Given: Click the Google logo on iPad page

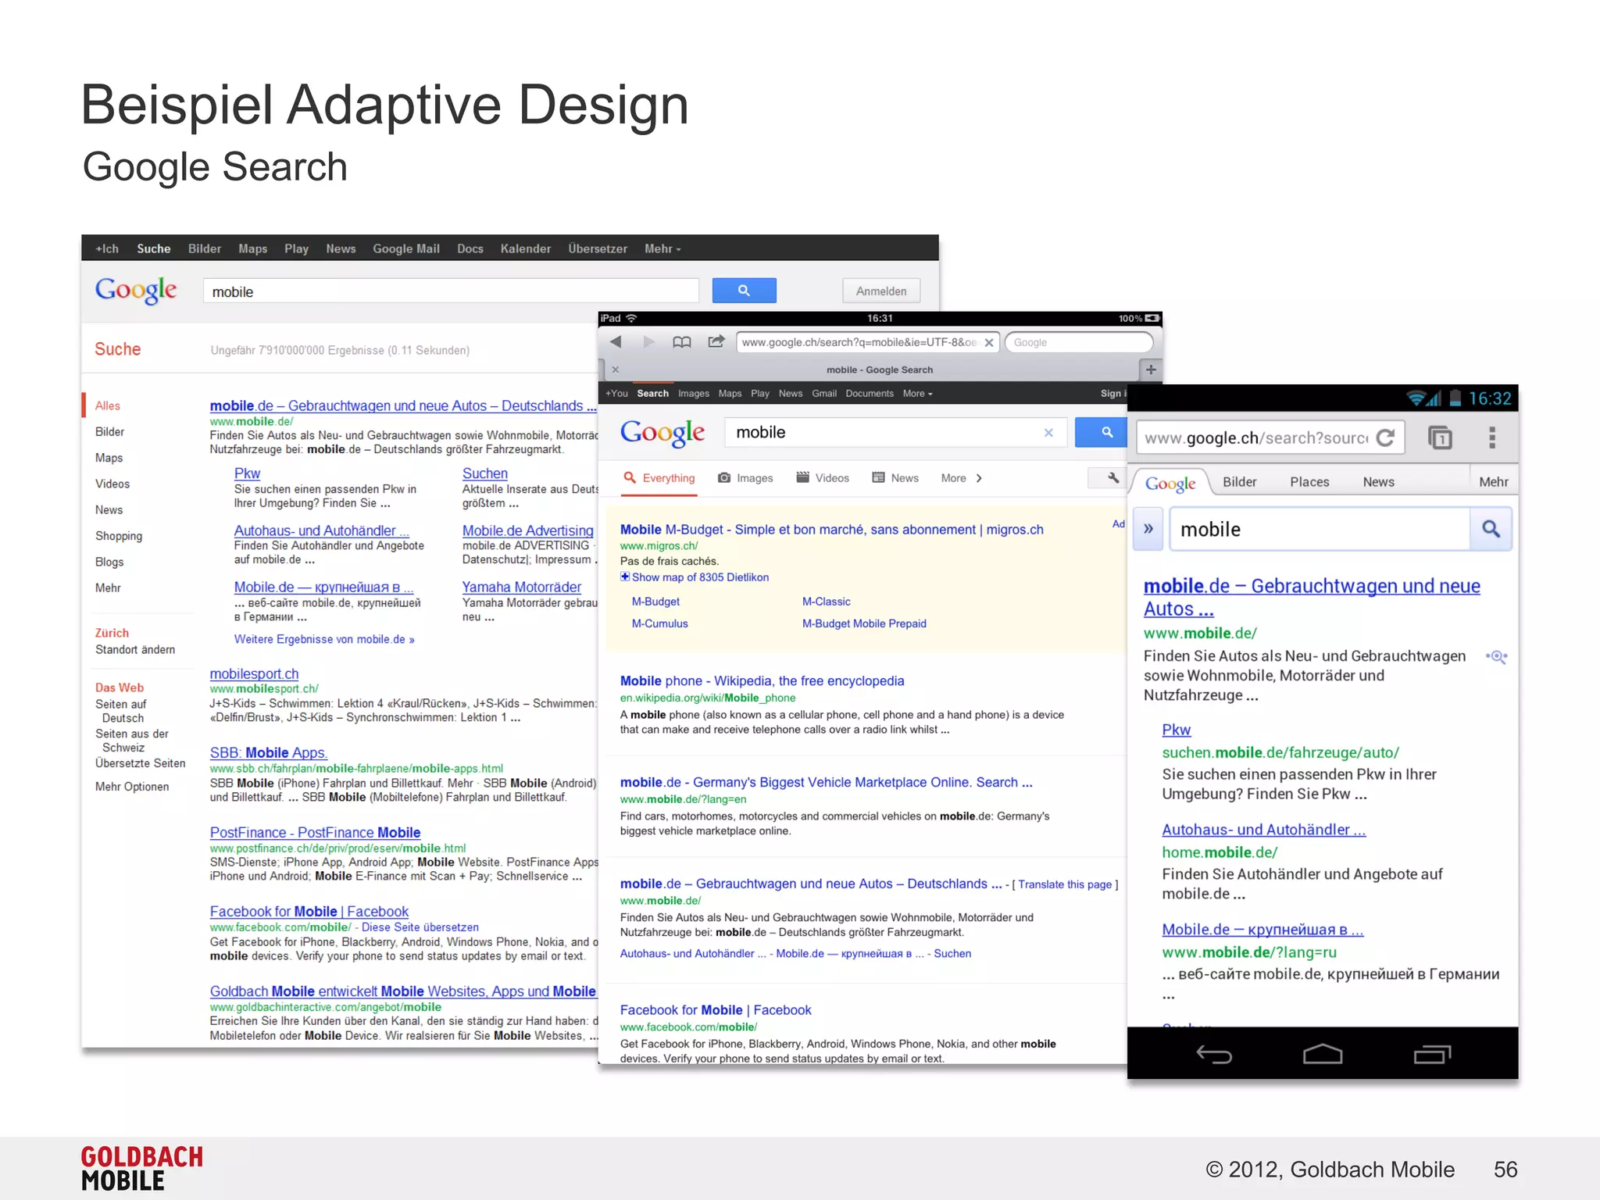Looking at the screenshot, I should click(662, 433).
